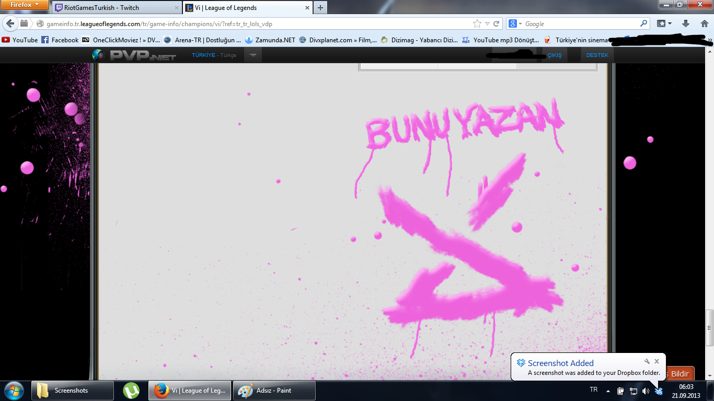Viewport: 714px width, 401px height.
Task: Open the Facebook bookmark
Action: coord(60,40)
